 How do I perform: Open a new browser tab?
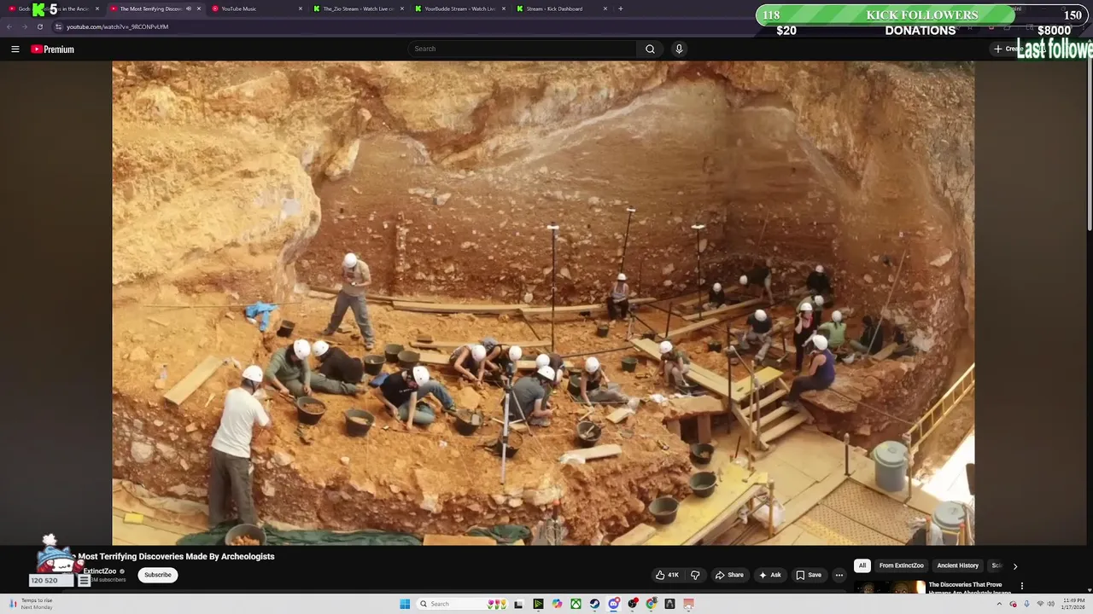620,9
